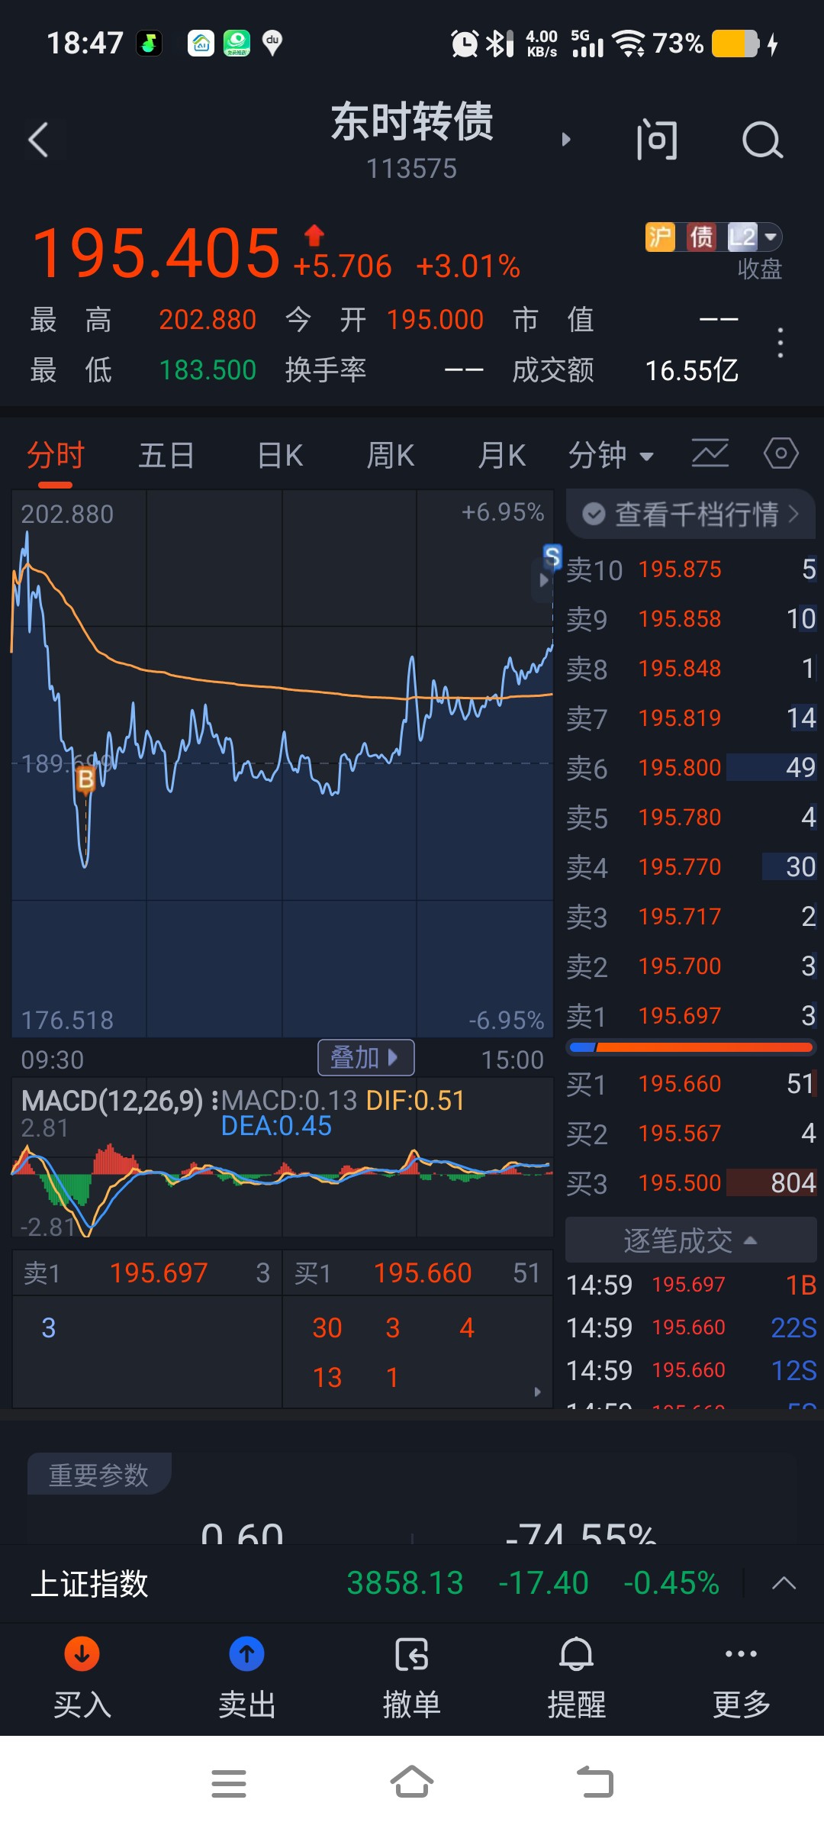Collapse the 逐笔成交 tick trades list
The height and width of the screenshot is (1832, 824).
690,1240
